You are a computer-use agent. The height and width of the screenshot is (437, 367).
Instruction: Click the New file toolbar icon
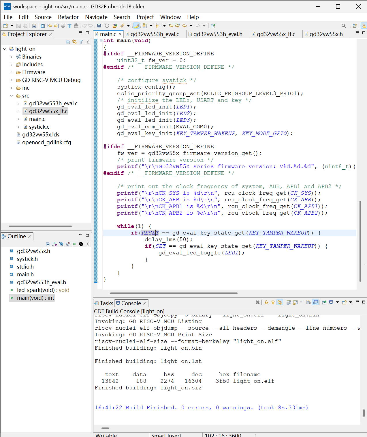5,26
